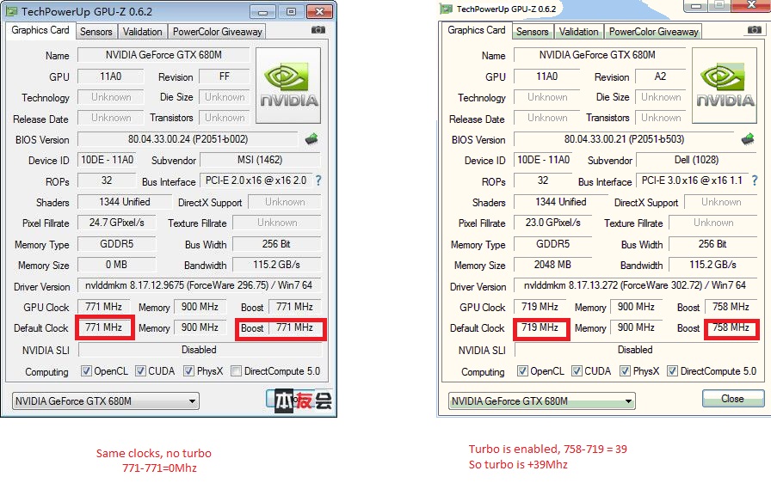Uncheck DirectCompute 5.0 in right window
Image resolution: width=771 pixels, height=483 pixels.
[672, 371]
